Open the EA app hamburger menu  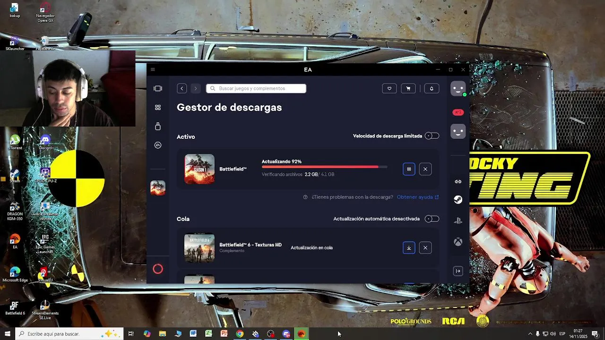(153, 70)
